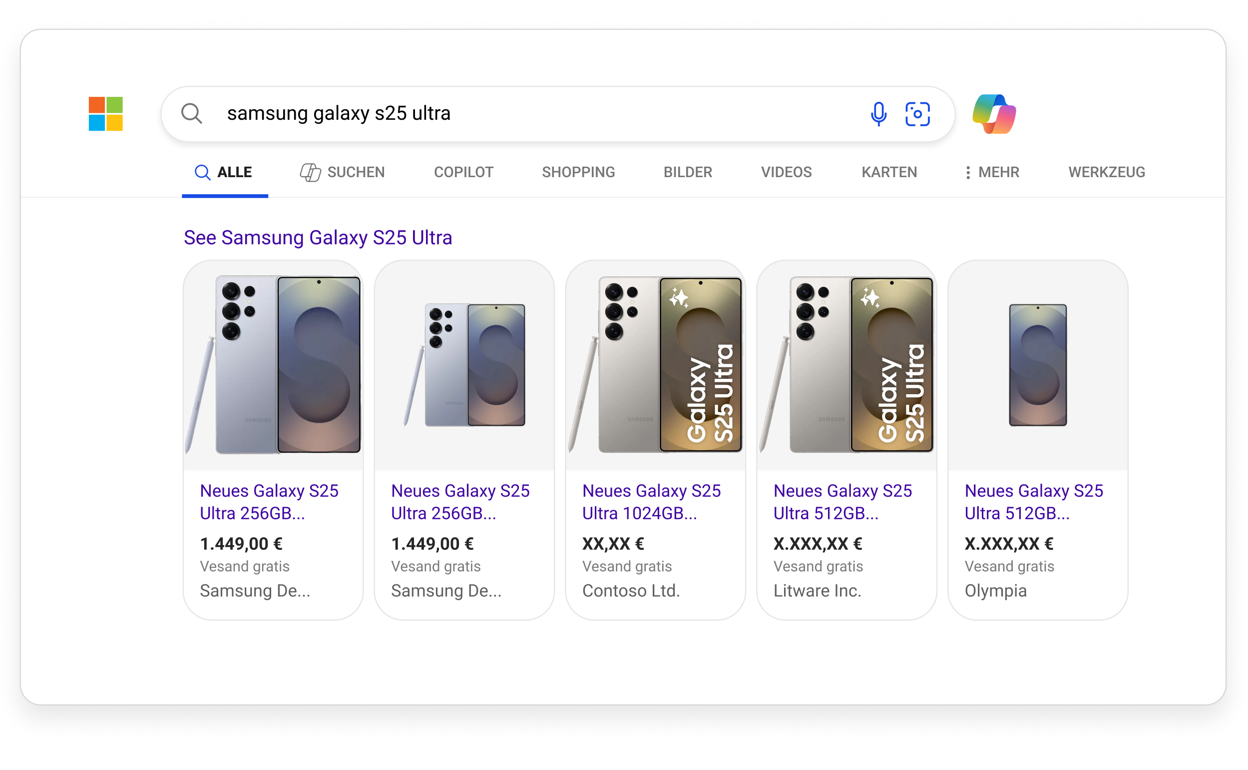1248x770 pixels.
Task: Open the 'See Samsung Galaxy S25 Ultra' link
Action: click(318, 238)
